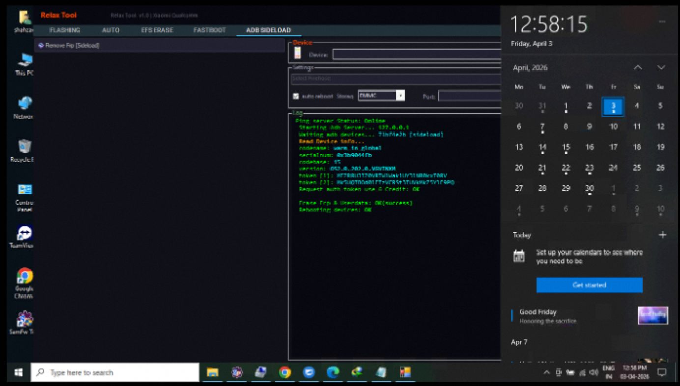680x386 pixels.
Task: Open TeamViewer desktop shortcut
Action: click(24, 233)
